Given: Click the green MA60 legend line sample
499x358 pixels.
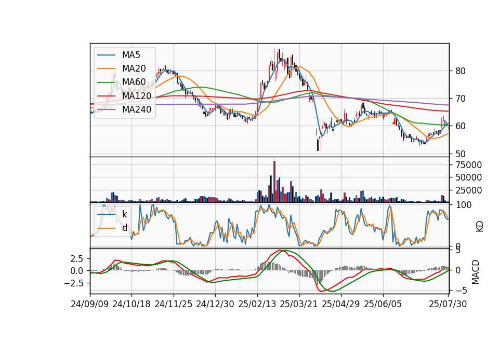Looking at the screenshot, I should (106, 82).
